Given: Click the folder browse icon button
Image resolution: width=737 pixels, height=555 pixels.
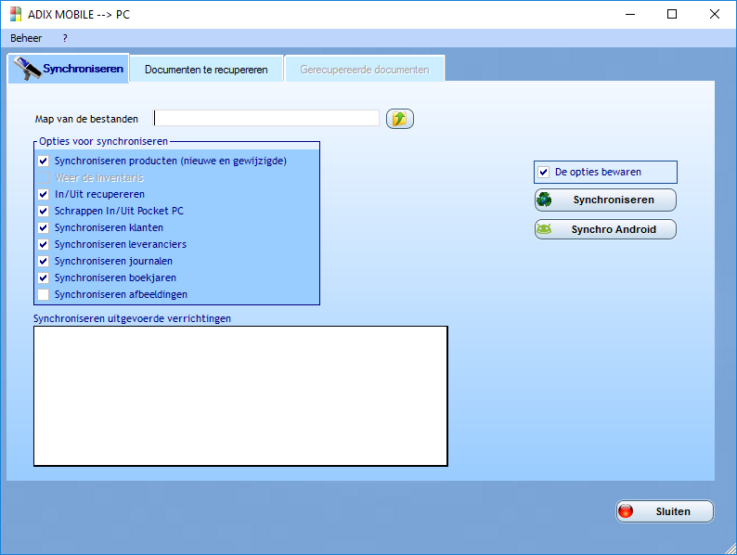Looking at the screenshot, I should (399, 119).
